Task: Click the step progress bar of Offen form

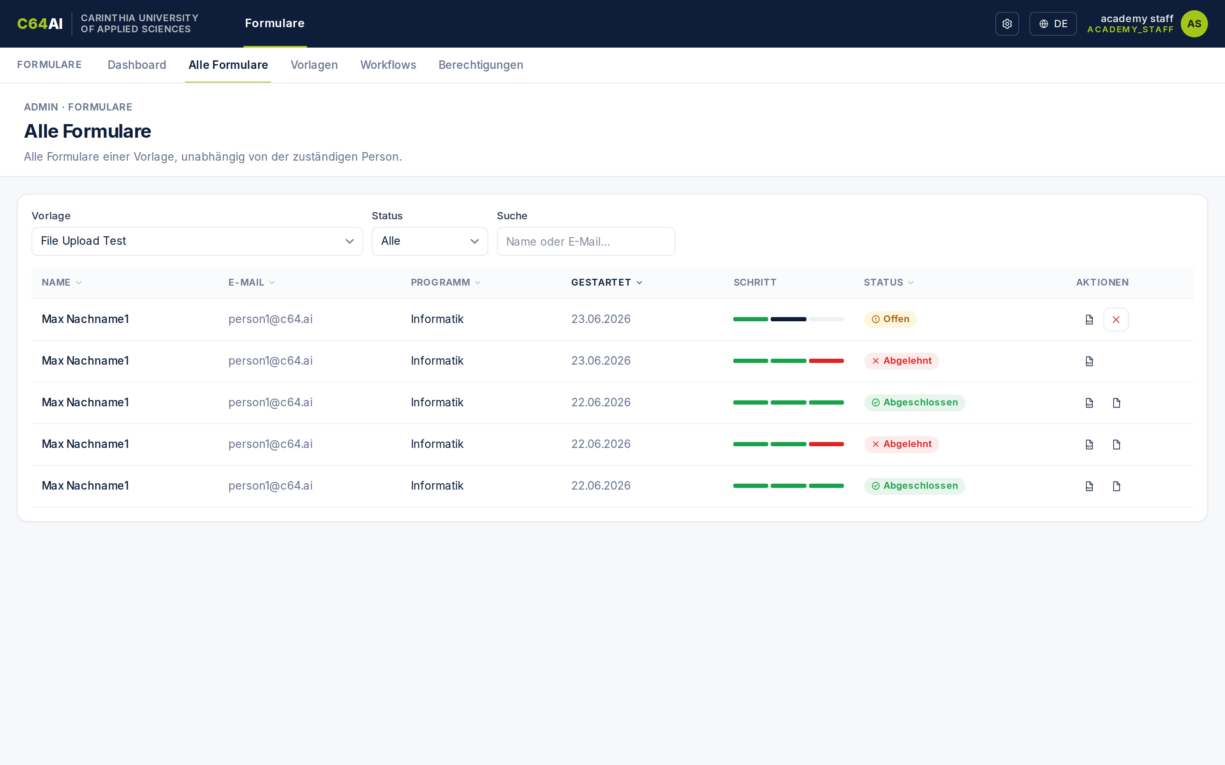Action: pos(788,319)
